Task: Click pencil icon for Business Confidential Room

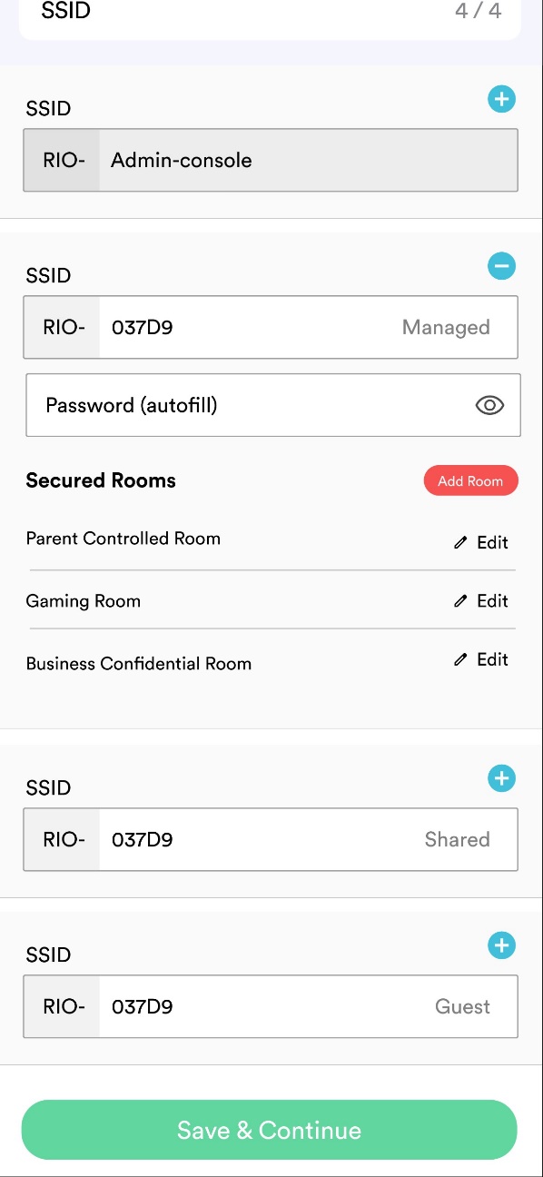Action: 460,660
